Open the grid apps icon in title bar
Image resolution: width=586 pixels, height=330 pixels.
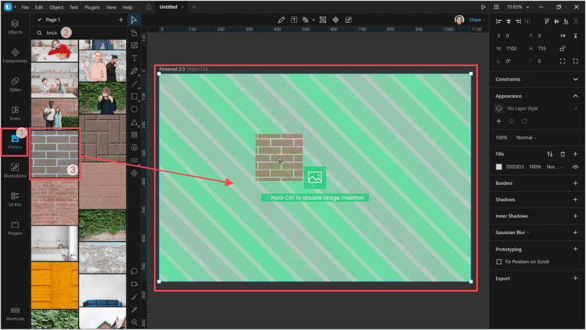coord(496,7)
